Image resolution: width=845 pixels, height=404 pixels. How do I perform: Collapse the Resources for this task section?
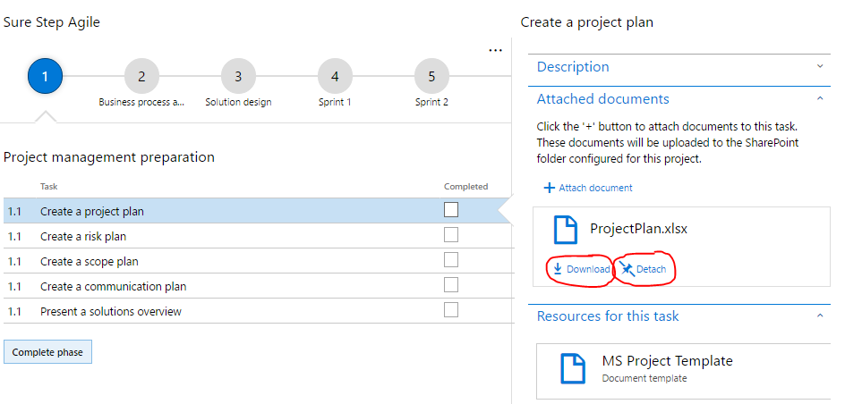pos(820,316)
